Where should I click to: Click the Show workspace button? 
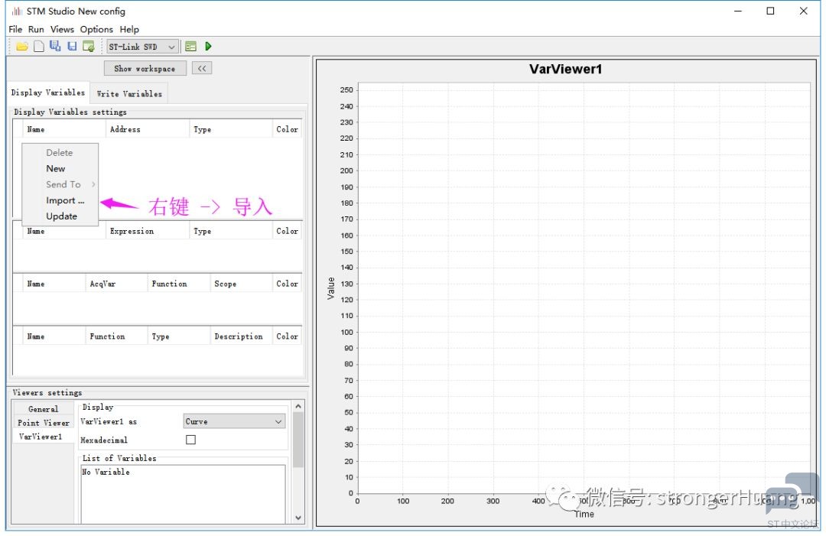click(145, 69)
